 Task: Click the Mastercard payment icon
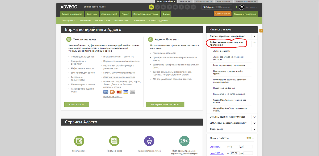(119, 92)
